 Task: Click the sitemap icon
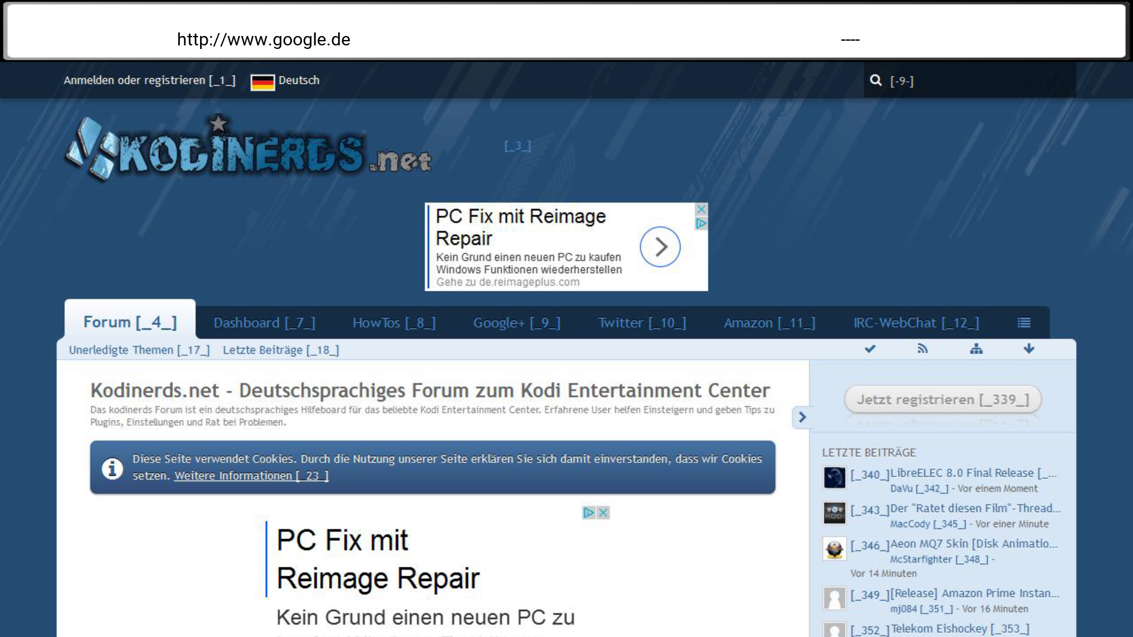pos(976,349)
